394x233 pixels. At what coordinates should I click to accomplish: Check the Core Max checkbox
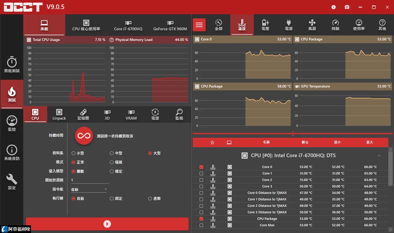[201, 225]
